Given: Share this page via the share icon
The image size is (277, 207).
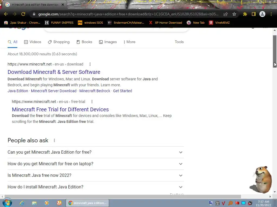Looking at the screenshot, I should pos(226,14).
